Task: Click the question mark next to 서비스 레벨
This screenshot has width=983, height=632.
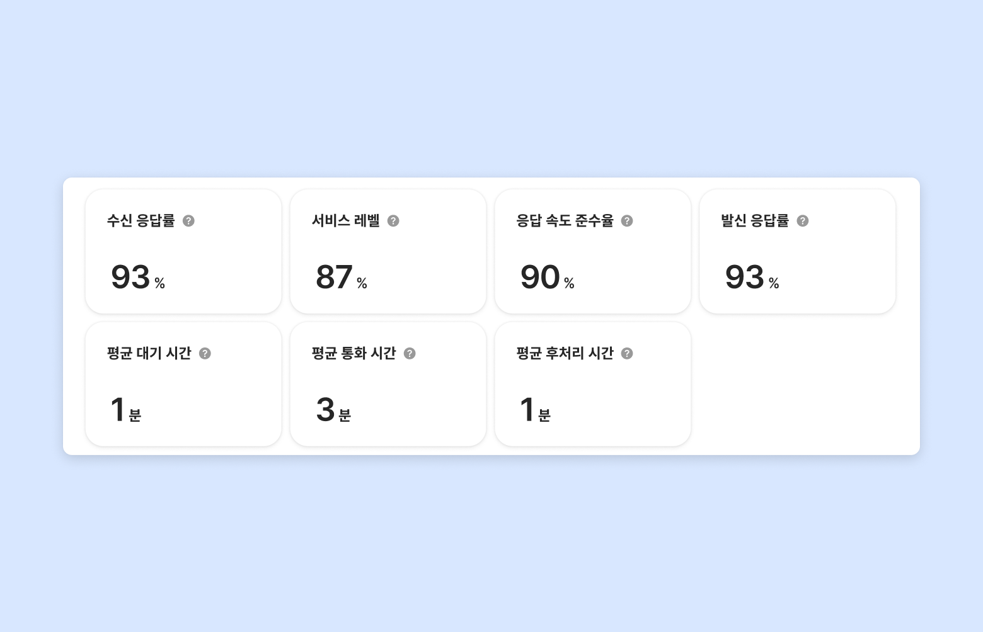Action: coord(393,221)
